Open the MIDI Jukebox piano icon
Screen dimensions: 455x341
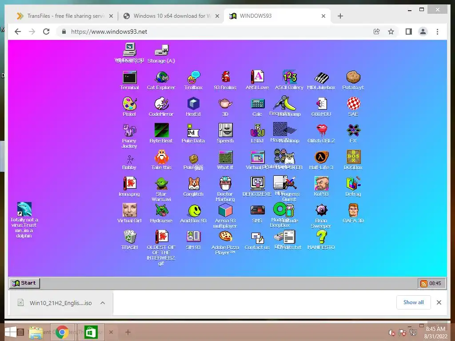click(321, 80)
